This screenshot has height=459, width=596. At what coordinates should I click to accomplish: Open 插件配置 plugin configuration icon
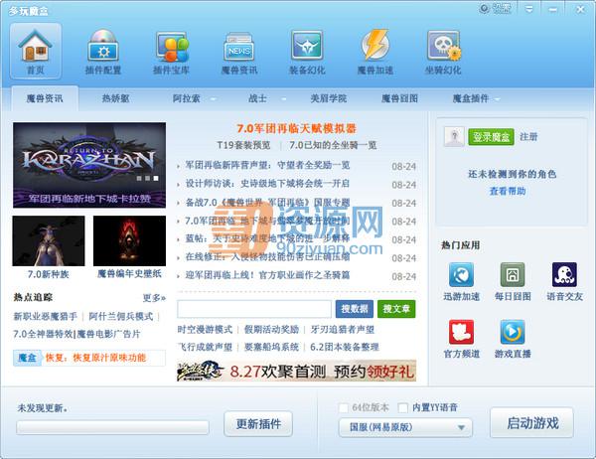103,52
